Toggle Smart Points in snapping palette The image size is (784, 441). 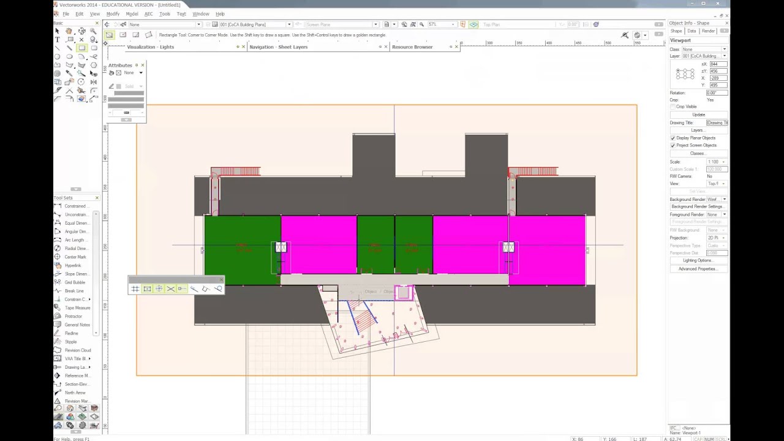(x=182, y=288)
